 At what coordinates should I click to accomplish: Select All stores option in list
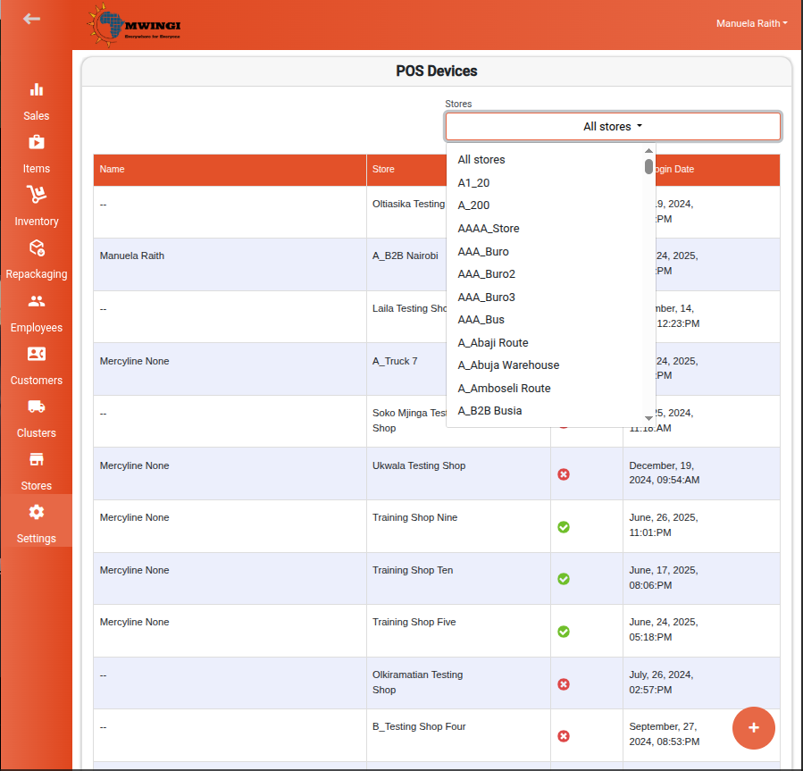[x=545, y=160]
